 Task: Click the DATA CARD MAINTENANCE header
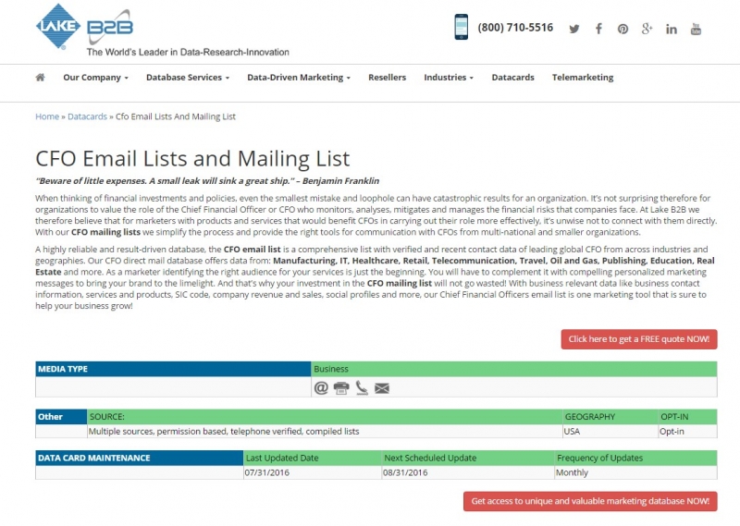(x=140, y=459)
